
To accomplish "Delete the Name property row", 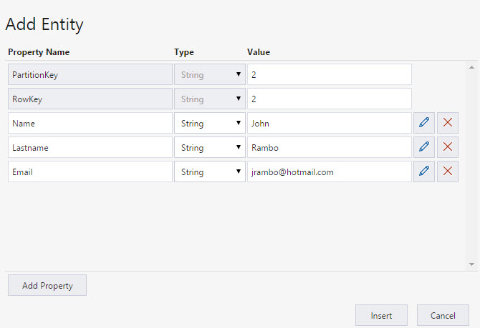I will [448, 123].
